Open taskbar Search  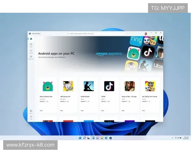click(84, 138)
